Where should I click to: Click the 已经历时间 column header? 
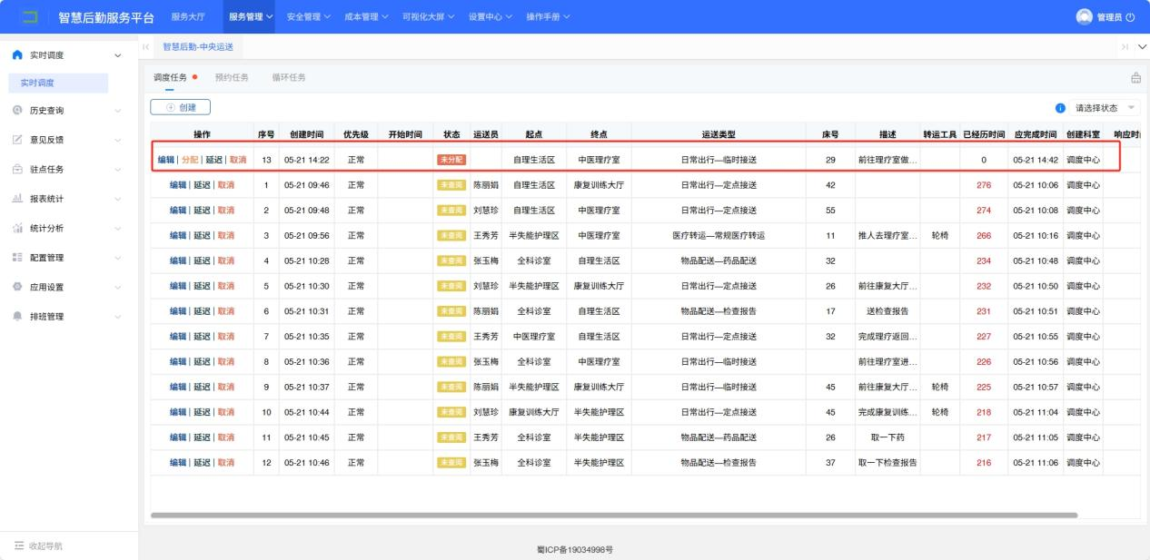[x=984, y=134]
